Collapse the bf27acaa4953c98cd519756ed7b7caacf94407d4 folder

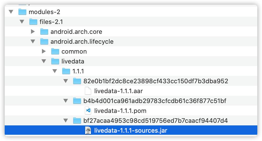[x=65, y=120]
